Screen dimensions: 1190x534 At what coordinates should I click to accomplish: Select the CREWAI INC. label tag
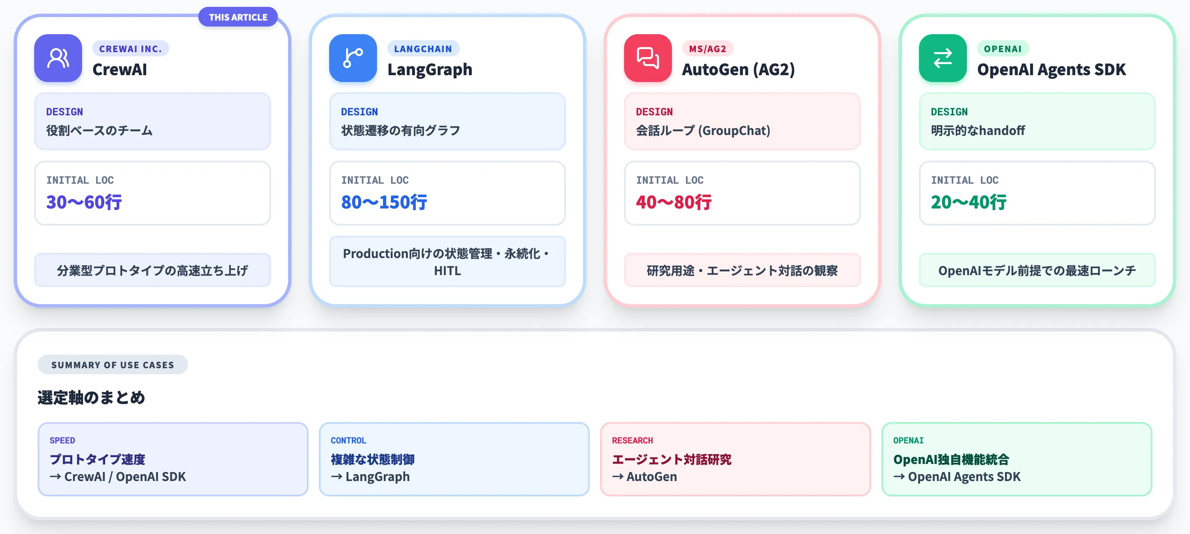coord(131,48)
